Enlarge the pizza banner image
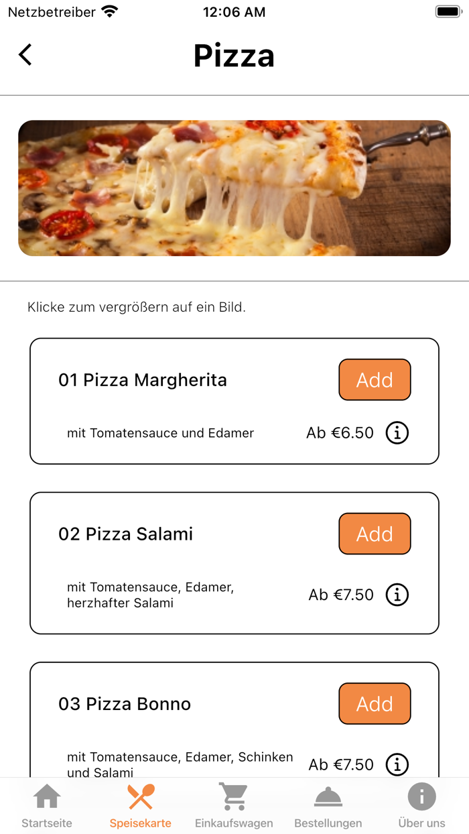Viewport: 469px width, 834px height. (x=234, y=188)
